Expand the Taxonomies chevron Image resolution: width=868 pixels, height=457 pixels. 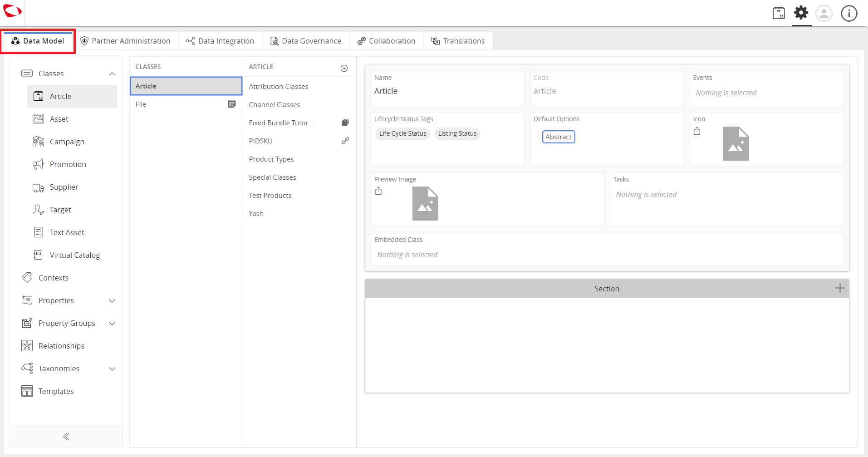(x=112, y=369)
